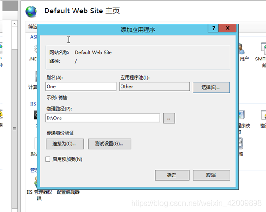The height and width of the screenshot is (212, 266).
Task: Click the left pane vertical scrollbar thumb
Action: coord(14,129)
